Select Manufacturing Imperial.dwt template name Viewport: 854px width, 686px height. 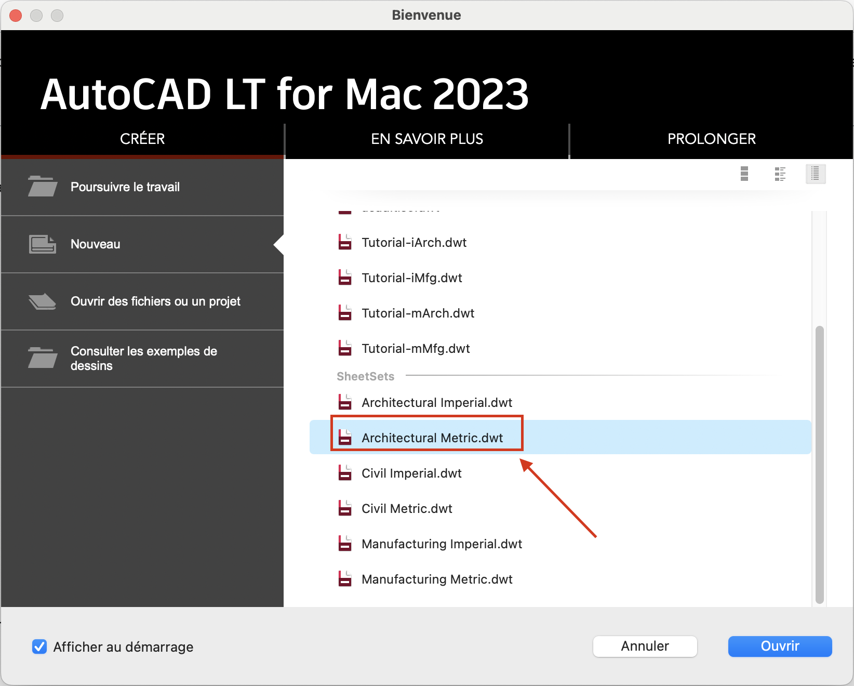(442, 544)
